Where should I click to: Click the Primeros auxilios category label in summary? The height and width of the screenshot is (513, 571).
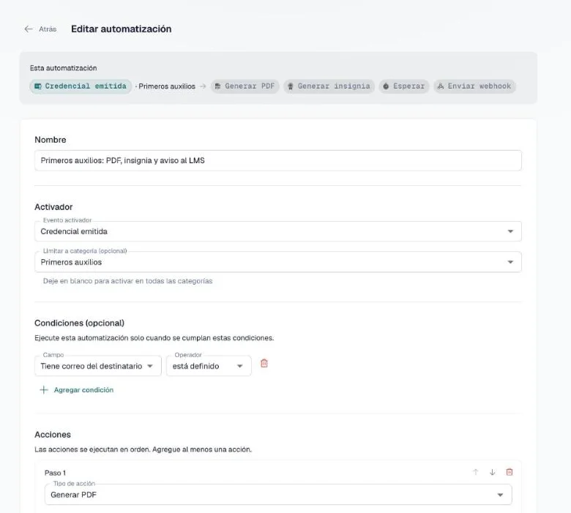tap(167, 86)
